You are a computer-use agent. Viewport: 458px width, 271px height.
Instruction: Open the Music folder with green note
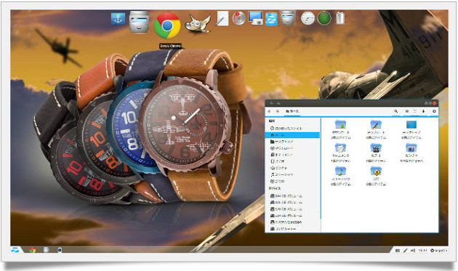pyautogui.click(x=340, y=176)
